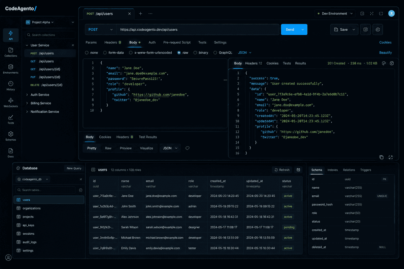Click the database icon beside Database title

(x=18, y=168)
